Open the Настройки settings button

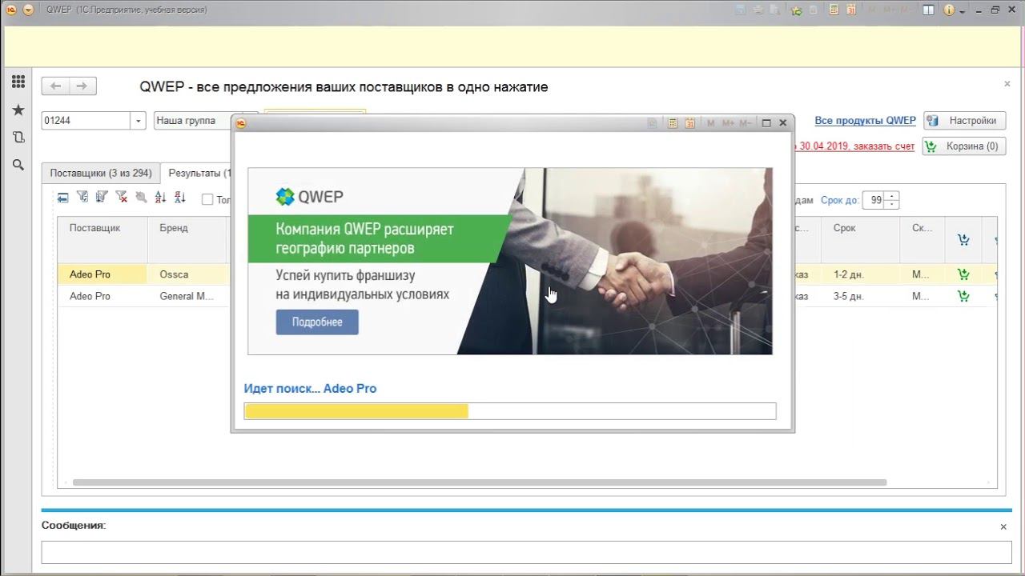[964, 121]
